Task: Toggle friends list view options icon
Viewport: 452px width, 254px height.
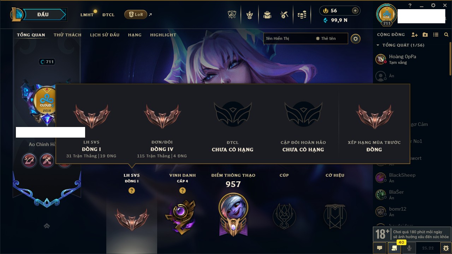Action: click(436, 35)
